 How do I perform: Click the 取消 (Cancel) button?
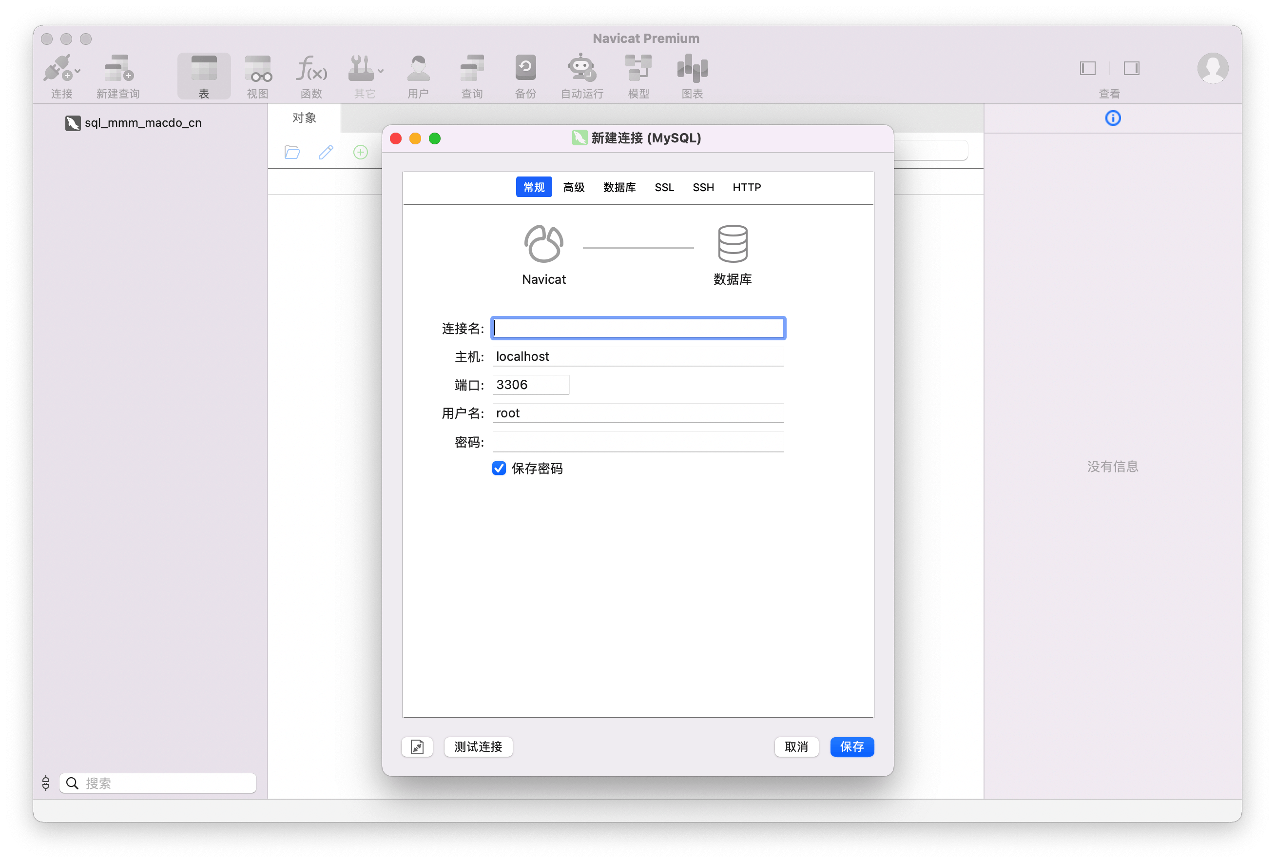(796, 746)
